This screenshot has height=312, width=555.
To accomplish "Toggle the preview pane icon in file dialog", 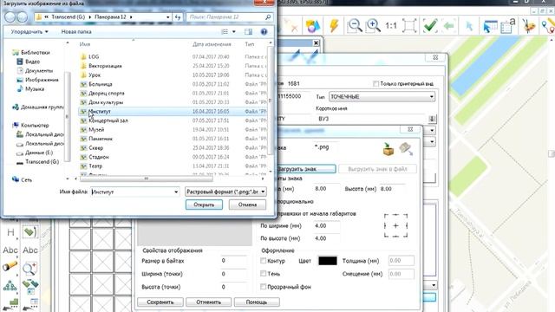I will click(249, 32).
